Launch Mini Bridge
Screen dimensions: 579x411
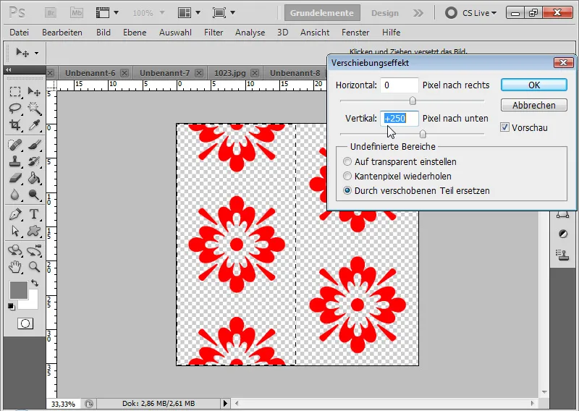pyautogui.click(x=77, y=13)
